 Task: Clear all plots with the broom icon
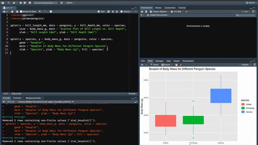pyautogui.click(x=181, y=65)
